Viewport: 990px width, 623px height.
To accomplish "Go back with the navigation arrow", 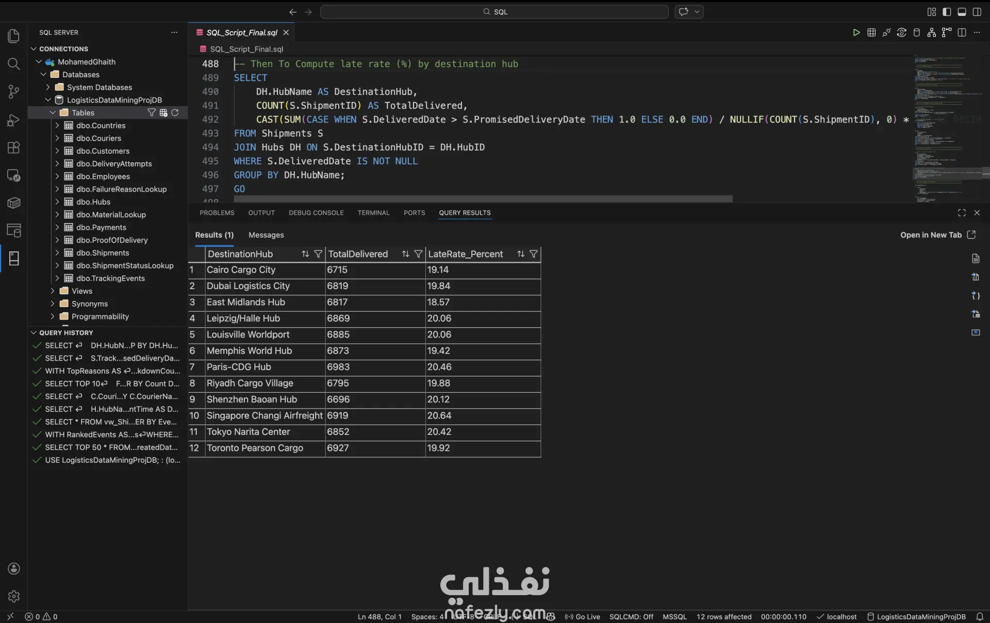I will [293, 12].
